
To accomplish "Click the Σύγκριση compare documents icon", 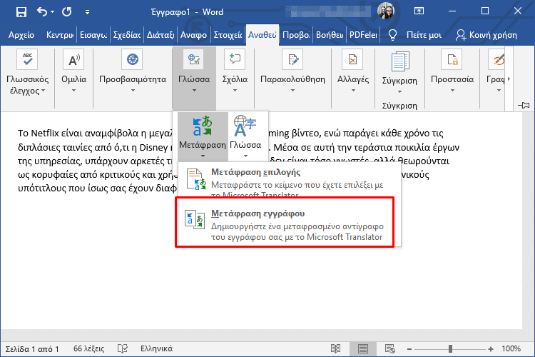I will tap(399, 62).
